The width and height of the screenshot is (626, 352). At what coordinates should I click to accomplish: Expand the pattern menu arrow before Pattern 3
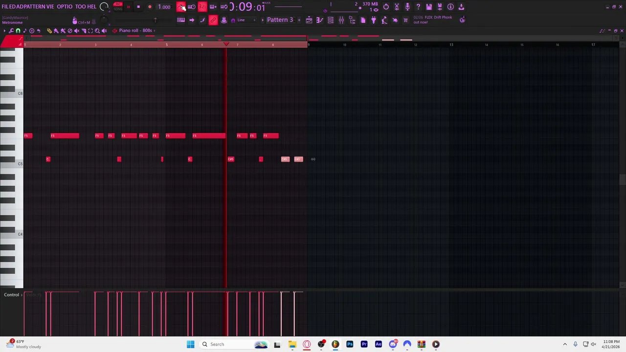[x=263, y=20]
